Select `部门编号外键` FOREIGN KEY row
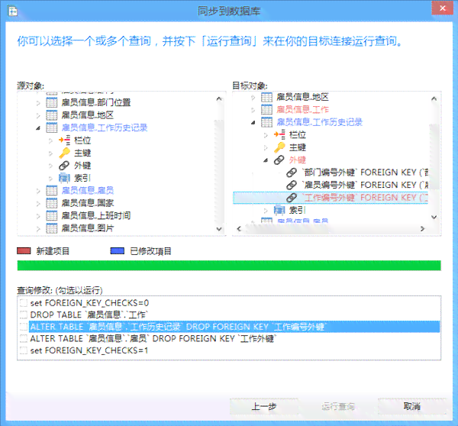 365,173
